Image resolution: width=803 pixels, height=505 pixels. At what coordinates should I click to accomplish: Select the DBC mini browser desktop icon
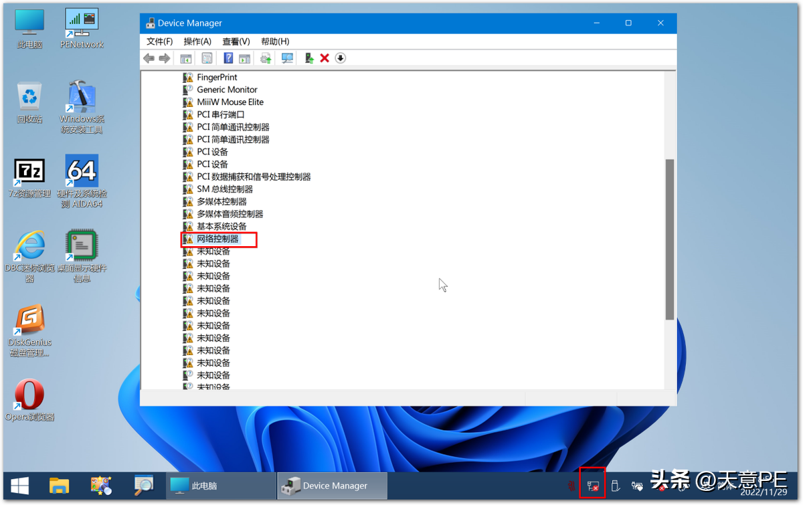pyautogui.click(x=29, y=256)
